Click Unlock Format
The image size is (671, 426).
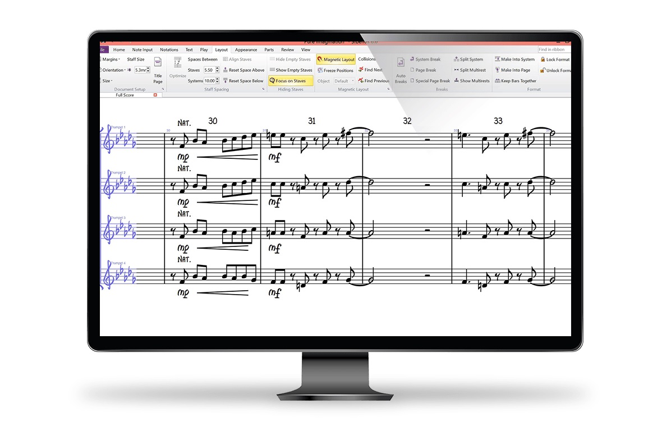[555, 71]
